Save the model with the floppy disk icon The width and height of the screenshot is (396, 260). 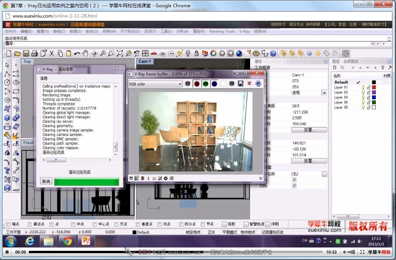[26, 53]
